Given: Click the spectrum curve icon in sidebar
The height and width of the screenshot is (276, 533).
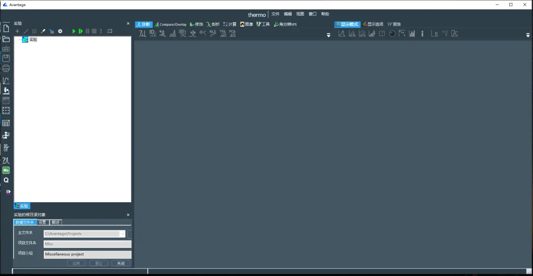Looking at the screenshot, I should coord(6,81).
